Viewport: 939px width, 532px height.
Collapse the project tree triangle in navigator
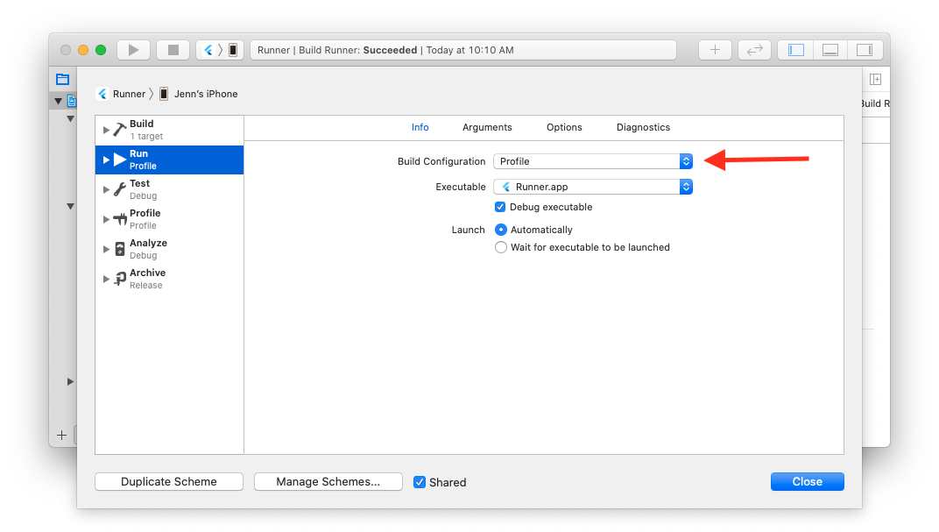click(58, 102)
